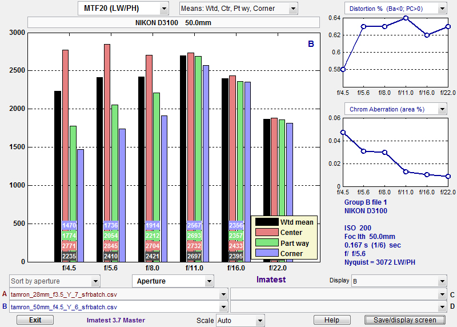457x327 pixels.
Task: Click the 0.167 s (1/6) sec exposure text
Action: point(372,245)
